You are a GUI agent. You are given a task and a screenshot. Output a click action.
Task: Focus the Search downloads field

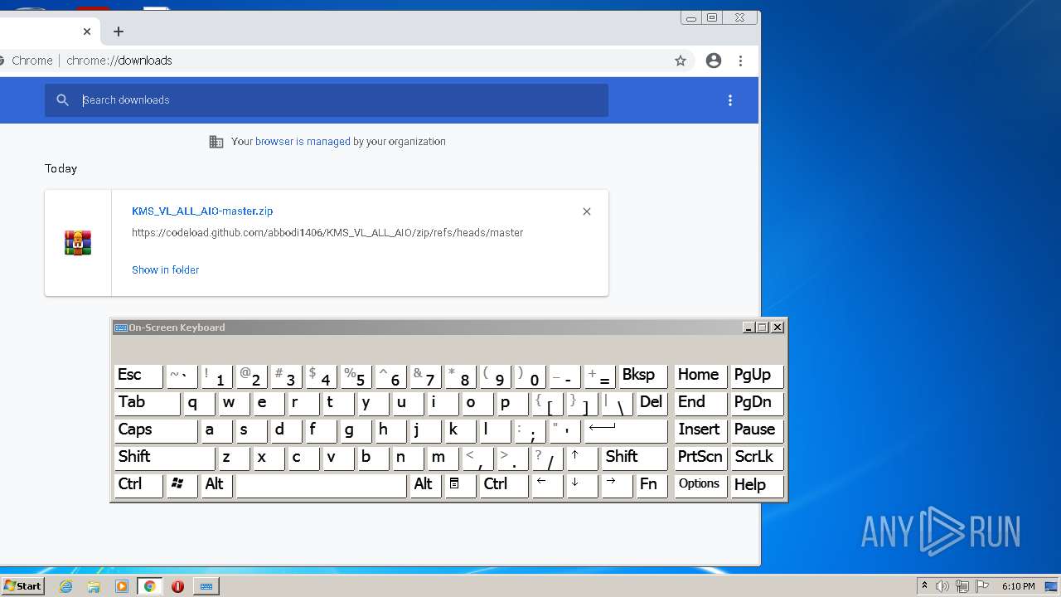[x=327, y=100]
